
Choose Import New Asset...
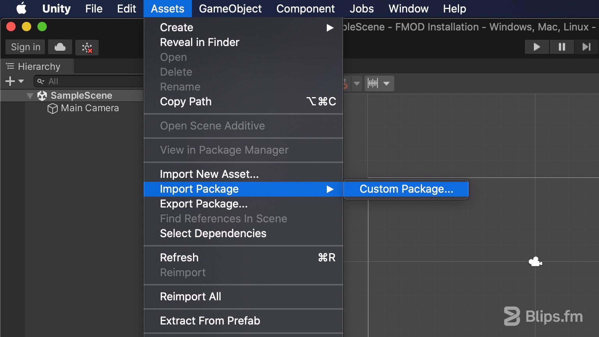pos(243,174)
